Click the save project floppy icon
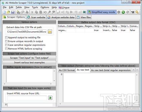 (x=13, y=12)
